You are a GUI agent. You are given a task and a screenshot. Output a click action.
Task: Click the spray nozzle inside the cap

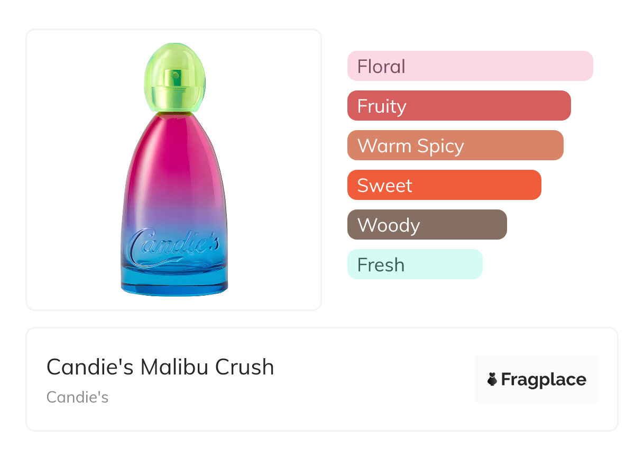tap(173, 79)
